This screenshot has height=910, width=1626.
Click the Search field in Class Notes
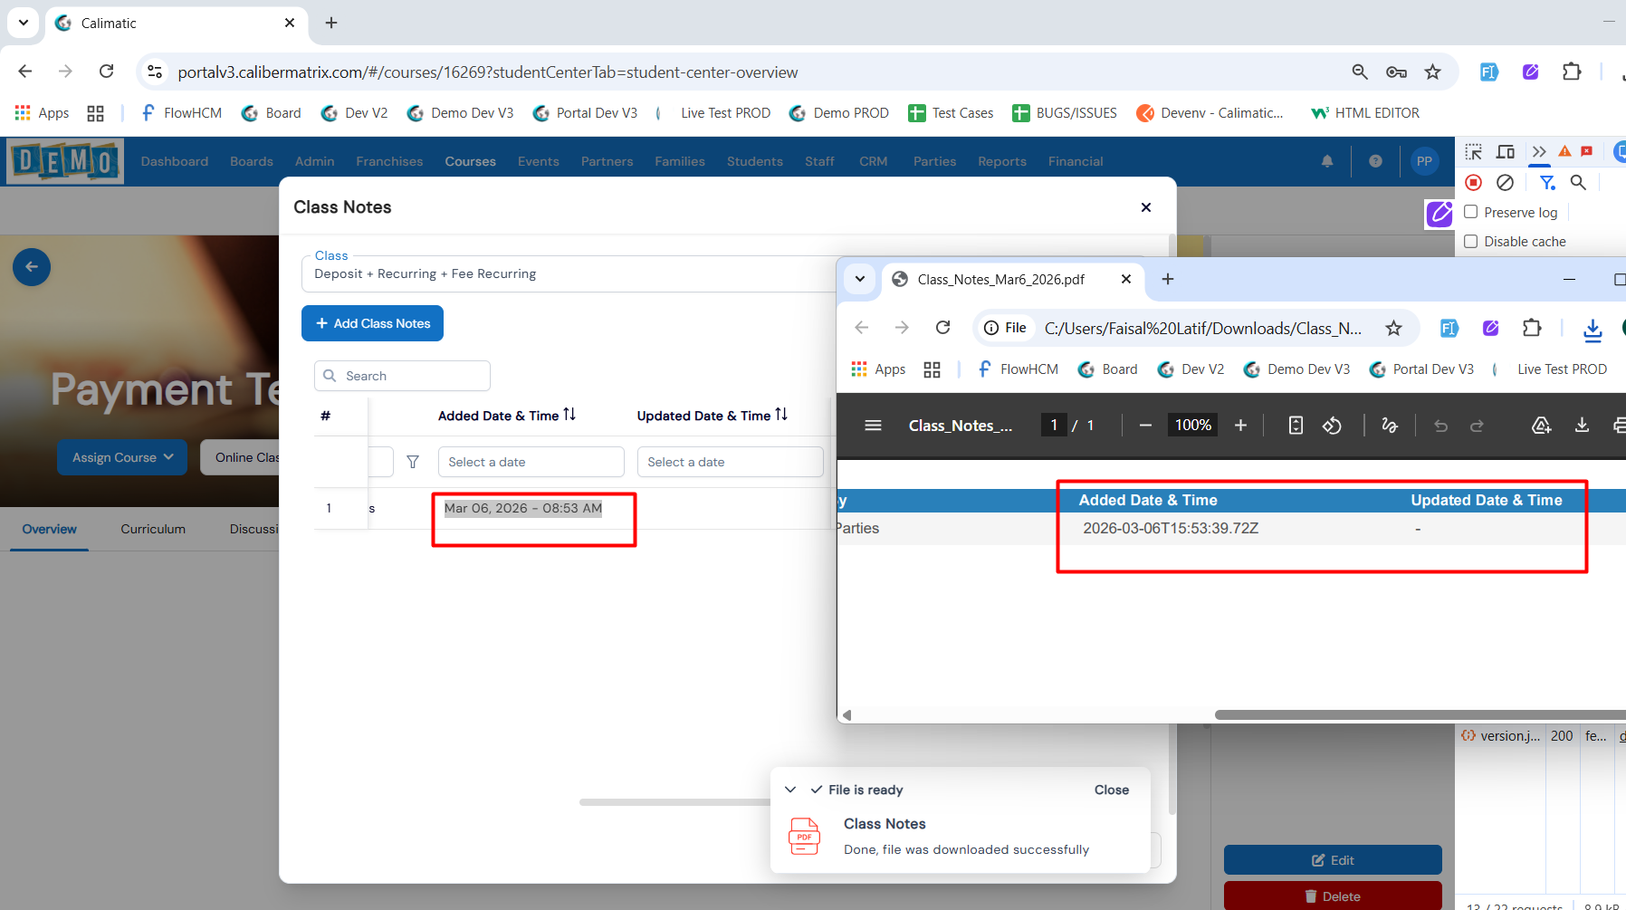(402, 376)
